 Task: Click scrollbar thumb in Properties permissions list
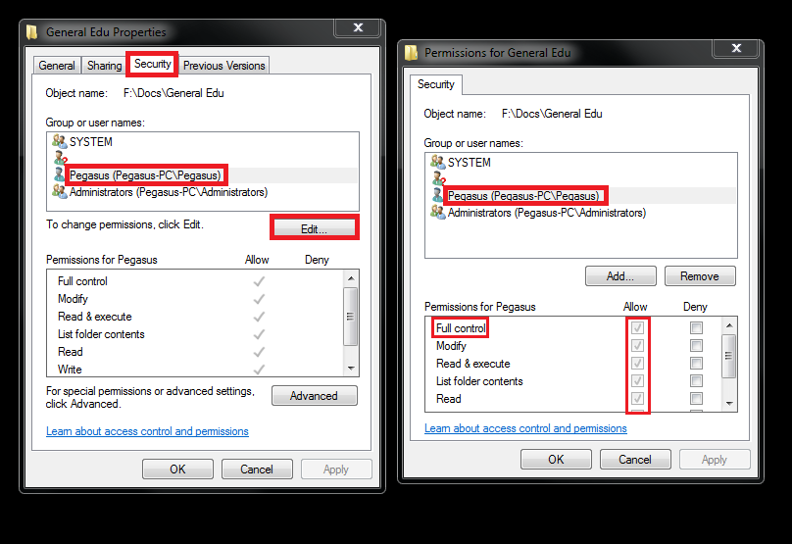click(350, 317)
